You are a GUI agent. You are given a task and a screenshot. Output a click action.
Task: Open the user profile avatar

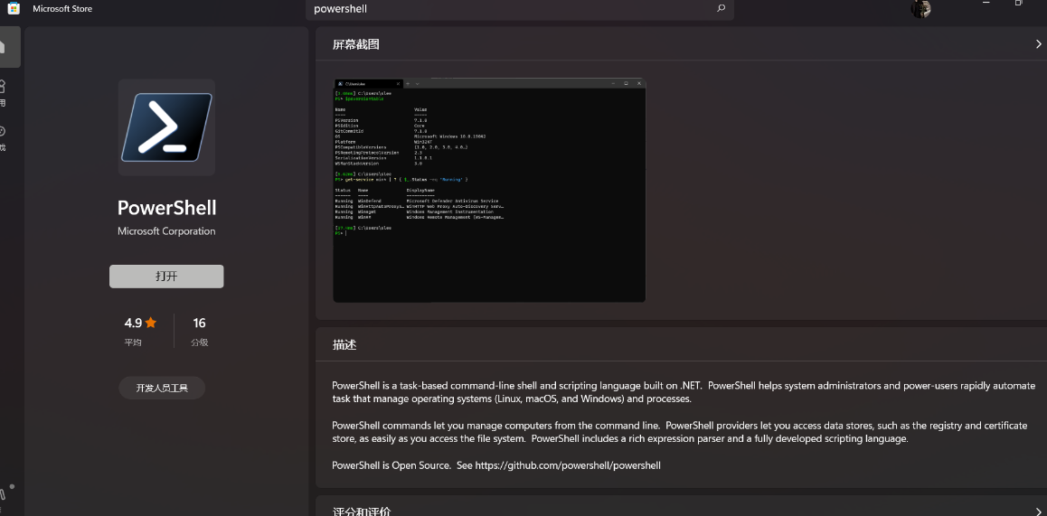920,9
